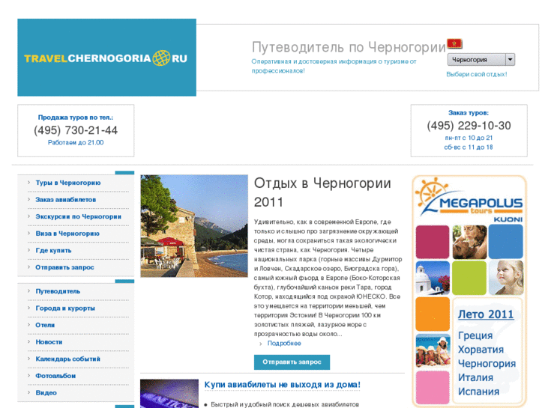Click the arrow icon before Подробнее

(261, 344)
